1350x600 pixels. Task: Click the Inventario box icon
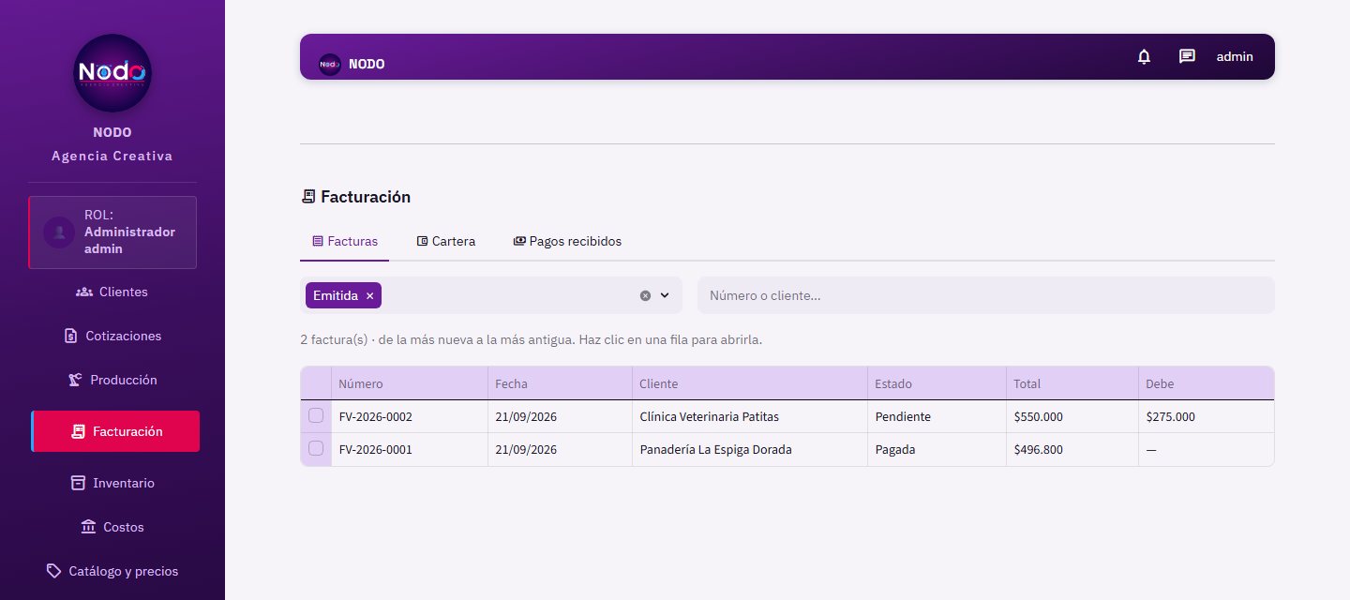(x=79, y=483)
